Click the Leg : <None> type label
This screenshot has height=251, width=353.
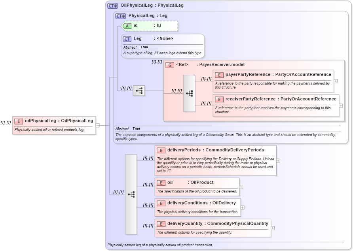tap(153, 39)
